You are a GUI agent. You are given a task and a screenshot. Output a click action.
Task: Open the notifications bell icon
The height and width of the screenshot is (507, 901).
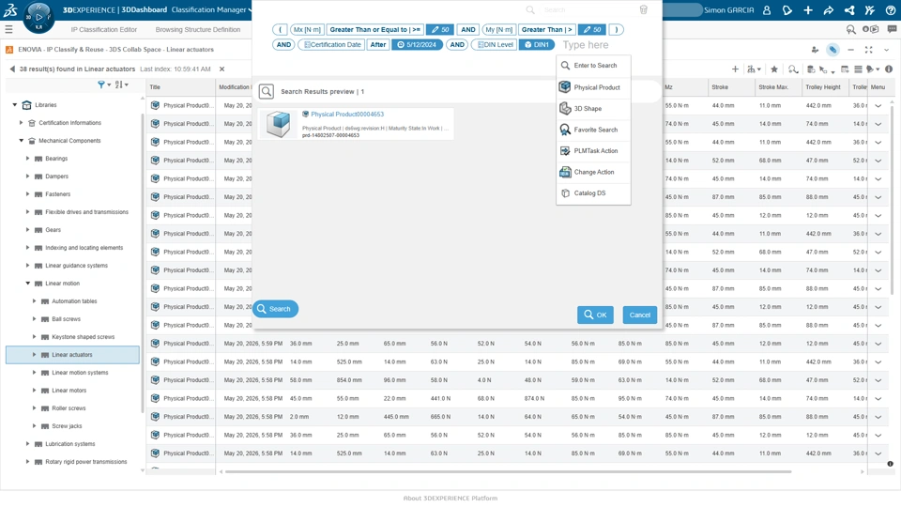(x=787, y=9)
